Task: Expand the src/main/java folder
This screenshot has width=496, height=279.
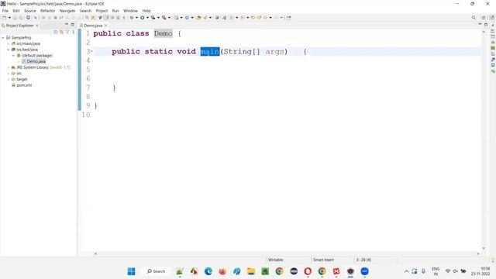Action: tap(9, 43)
